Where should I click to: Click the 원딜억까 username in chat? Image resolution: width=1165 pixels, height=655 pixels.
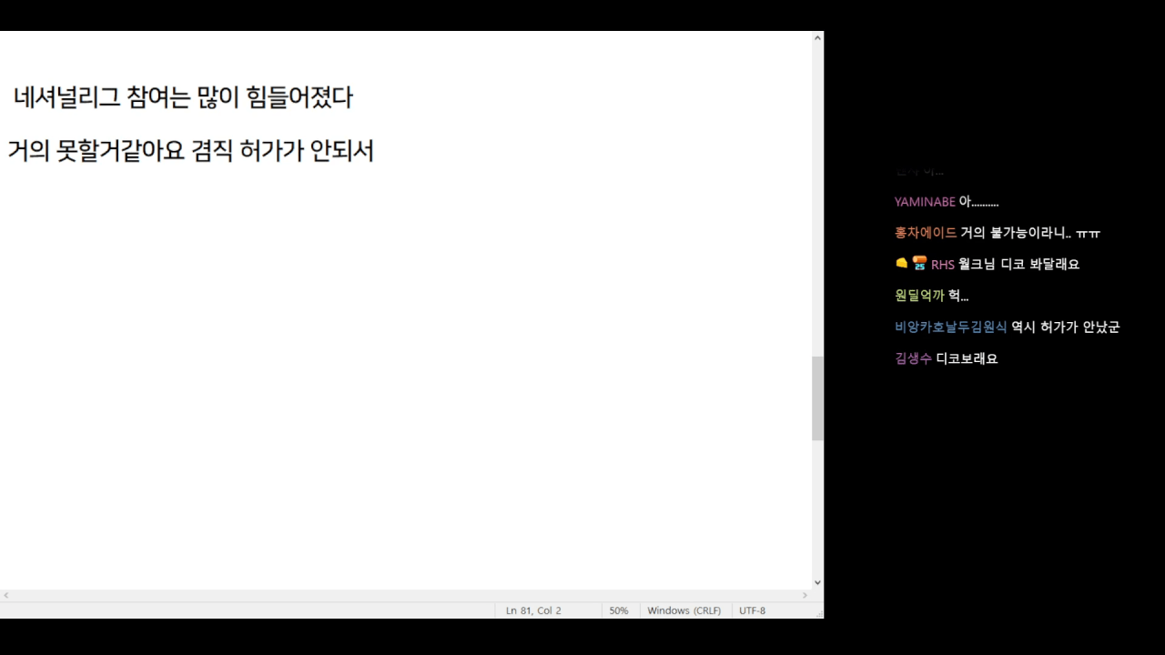[919, 296]
